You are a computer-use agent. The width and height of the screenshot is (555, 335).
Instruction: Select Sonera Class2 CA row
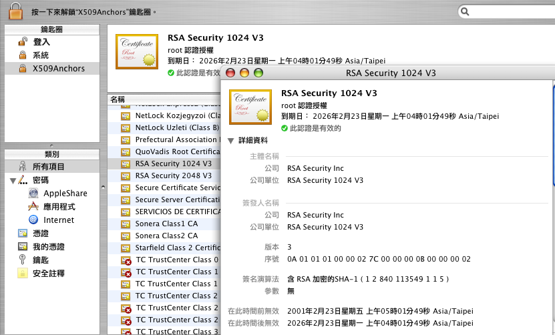164,236
